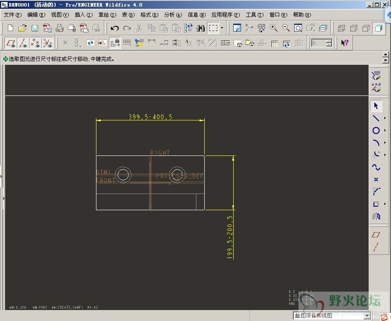Open the selection box dropdown arrow
Screen dimensions: 391x321
(x=222, y=28)
